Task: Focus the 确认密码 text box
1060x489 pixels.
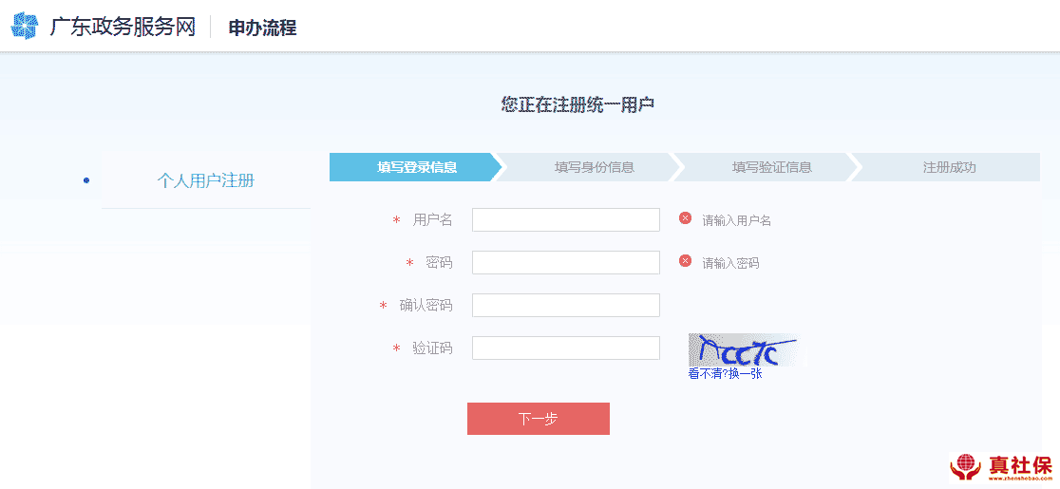Action: click(565, 305)
